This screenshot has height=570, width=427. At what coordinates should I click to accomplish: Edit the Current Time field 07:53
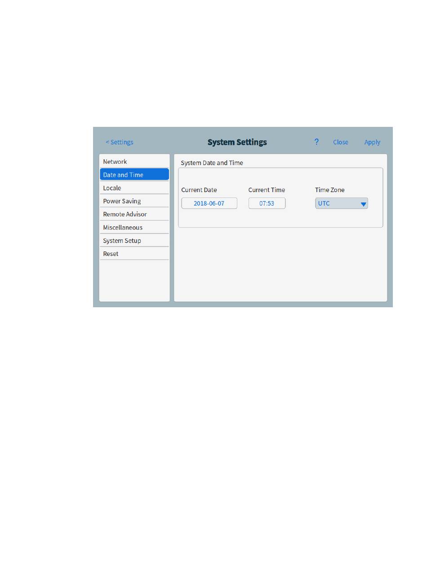click(x=267, y=203)
